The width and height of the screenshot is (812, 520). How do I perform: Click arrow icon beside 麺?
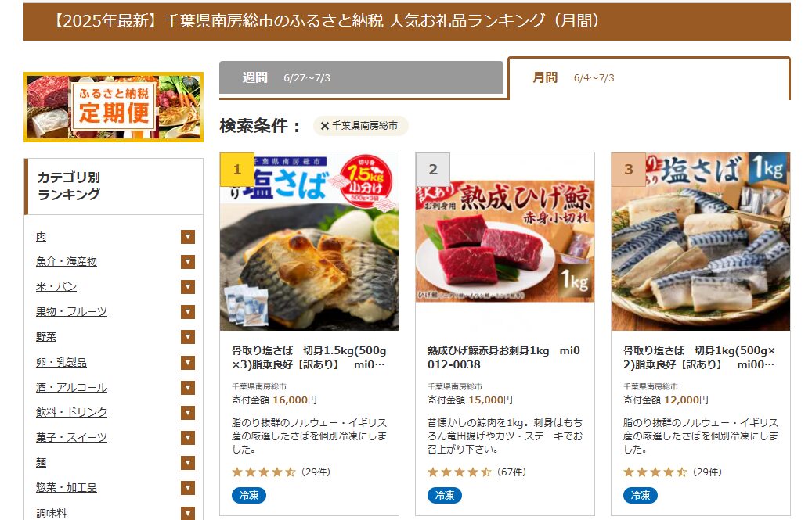[x=188, y=463]
